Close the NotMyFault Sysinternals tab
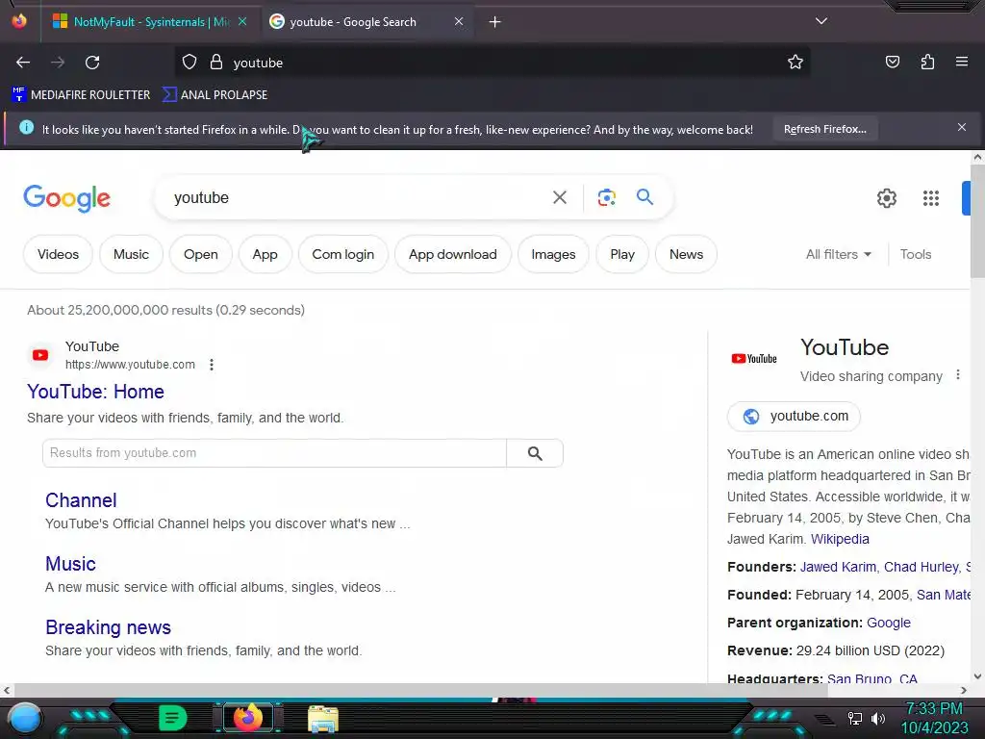985x739 pixels. [242, 21]
